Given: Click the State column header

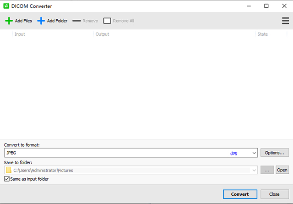Looking at the screenshot, I should point(271,34).
